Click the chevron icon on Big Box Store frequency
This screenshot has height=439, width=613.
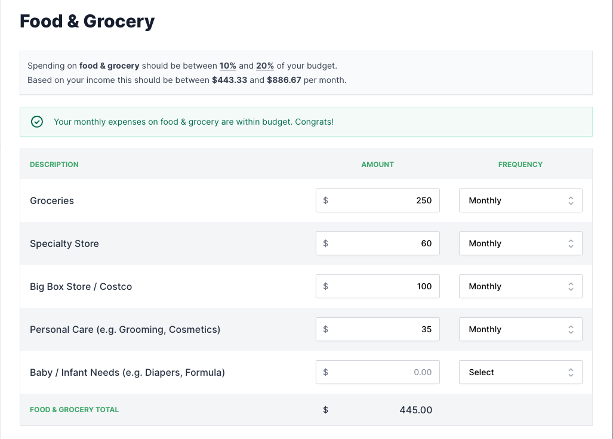pos(571,286)
